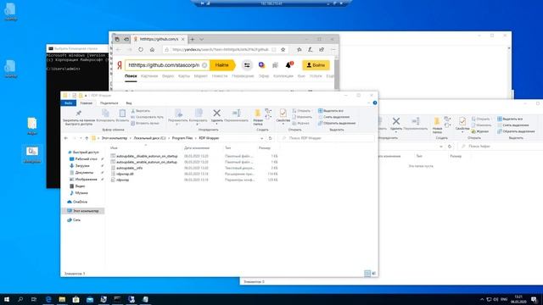Go to Edge home page icon
The height and width of the screenshot is (305, 543).
(x=152, y=50)
